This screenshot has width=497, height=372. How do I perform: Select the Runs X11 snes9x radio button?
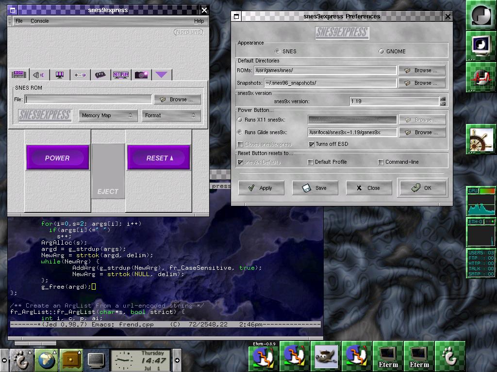[x=240, y=120]
